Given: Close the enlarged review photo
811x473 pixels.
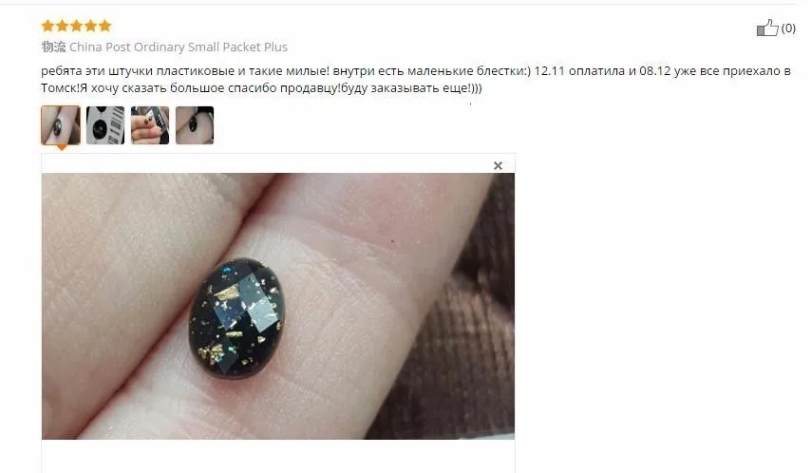Looking at the screenshot, I should [498, 165].
